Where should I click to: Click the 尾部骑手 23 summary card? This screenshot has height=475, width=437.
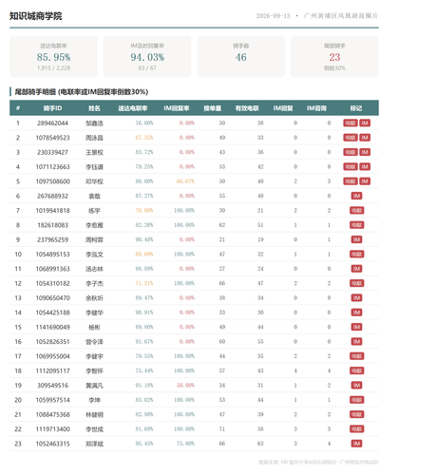[x=334, y=57]
